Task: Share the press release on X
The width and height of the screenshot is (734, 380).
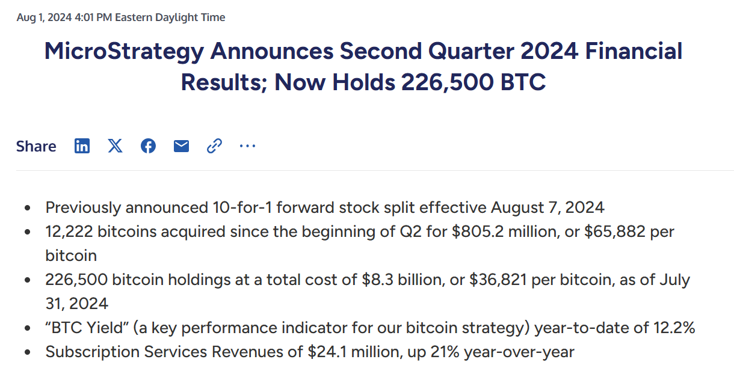Action: point(115,146)
